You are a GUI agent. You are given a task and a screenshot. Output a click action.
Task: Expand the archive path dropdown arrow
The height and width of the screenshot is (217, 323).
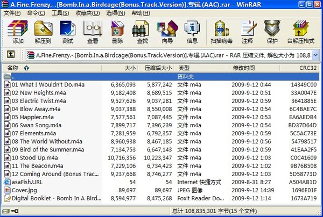[315, 55]
